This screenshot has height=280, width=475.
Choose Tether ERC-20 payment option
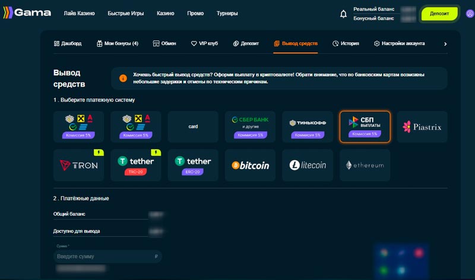tap(193, 165)
